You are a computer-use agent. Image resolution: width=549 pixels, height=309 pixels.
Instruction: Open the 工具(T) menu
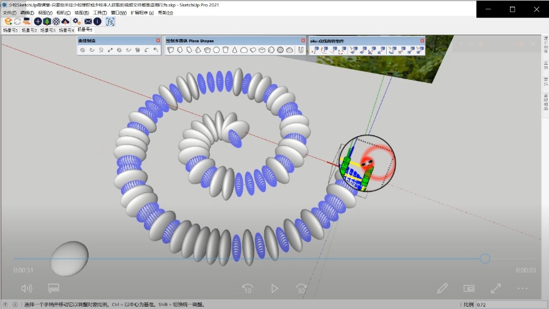pyautogui.click(x=100, y=13)
